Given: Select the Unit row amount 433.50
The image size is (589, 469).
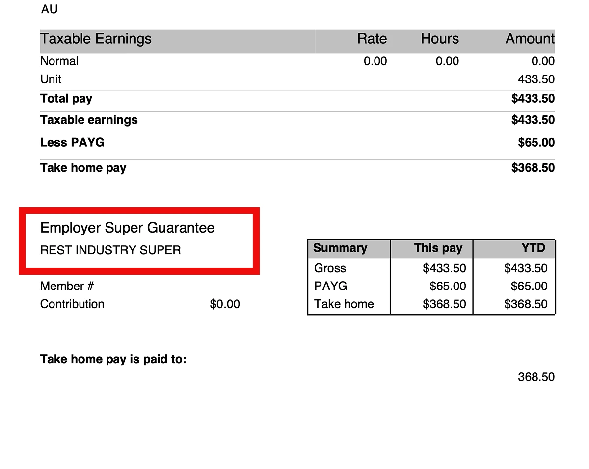Looking at the screenshot, I should [536, 79].
